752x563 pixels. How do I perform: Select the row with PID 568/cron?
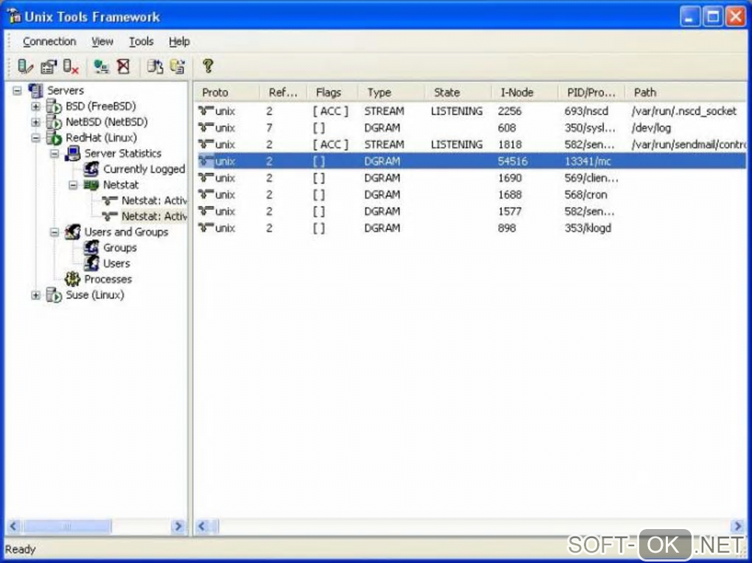point(470,195)
